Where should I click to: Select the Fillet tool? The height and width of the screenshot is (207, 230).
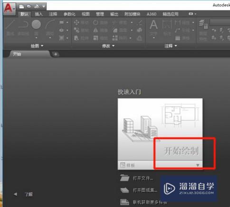click(120, 30)
